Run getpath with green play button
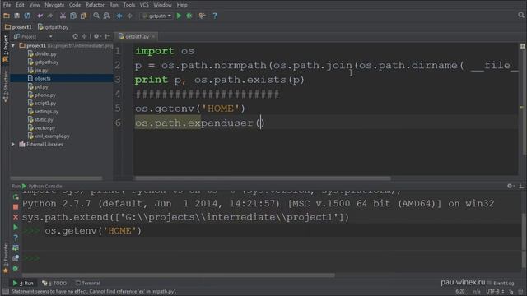 click(x=179, y=16)
